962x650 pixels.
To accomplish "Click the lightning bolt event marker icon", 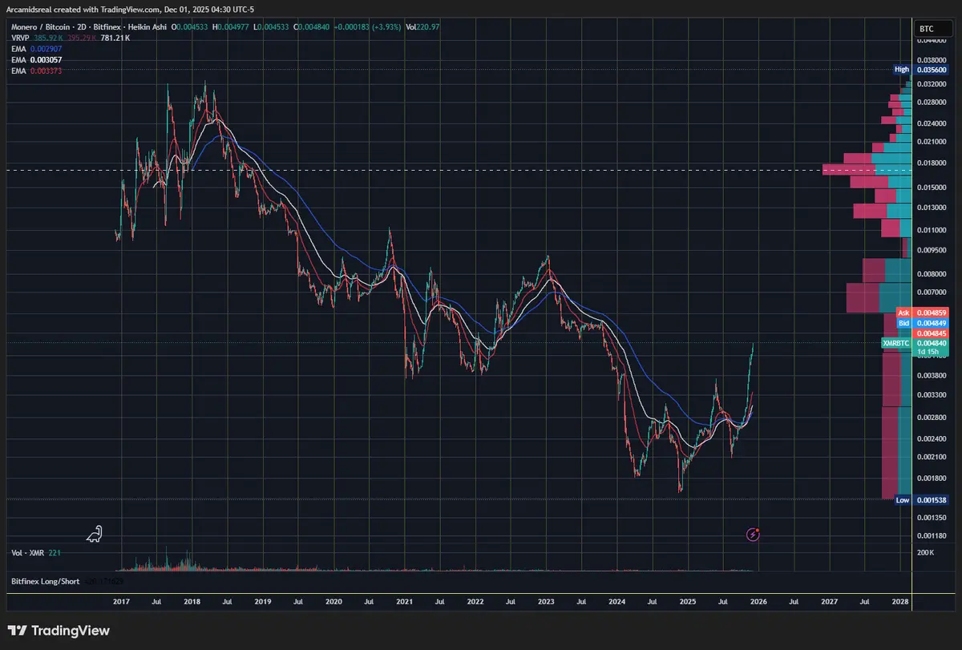I will coord(754,534).
